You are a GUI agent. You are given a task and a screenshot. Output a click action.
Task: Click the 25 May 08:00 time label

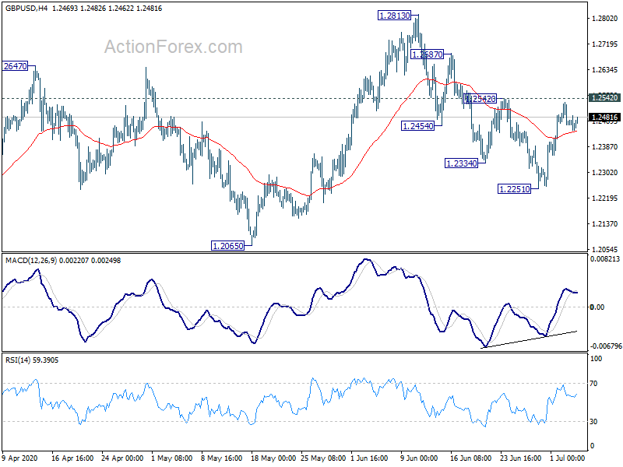pyautogui.click(x=323, y=458)
